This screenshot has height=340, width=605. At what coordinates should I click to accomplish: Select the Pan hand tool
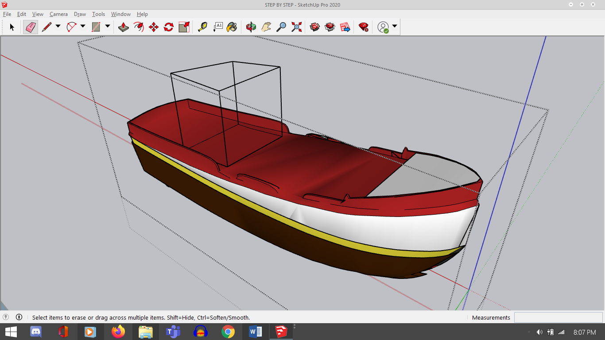(266, 27)
